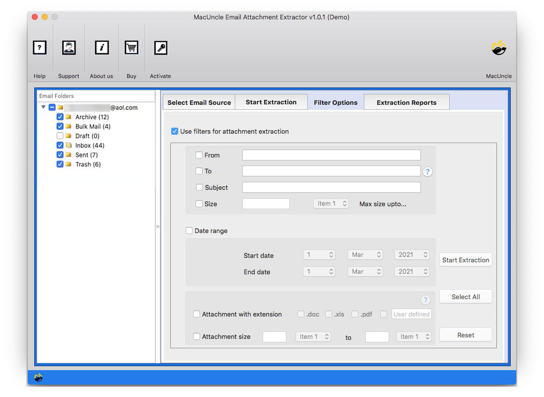
Task: Click the User defined extension field
Action: tap(412, 314)
